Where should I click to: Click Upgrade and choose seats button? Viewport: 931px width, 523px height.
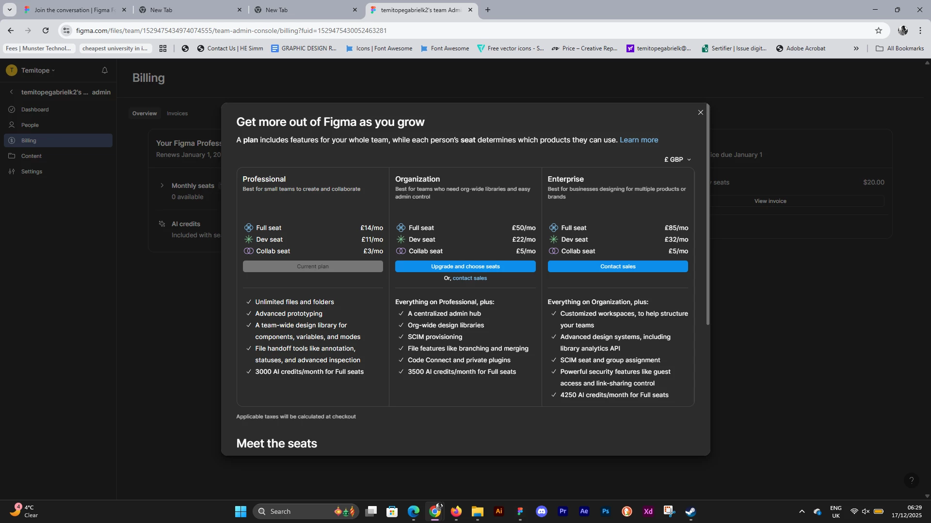465,266
